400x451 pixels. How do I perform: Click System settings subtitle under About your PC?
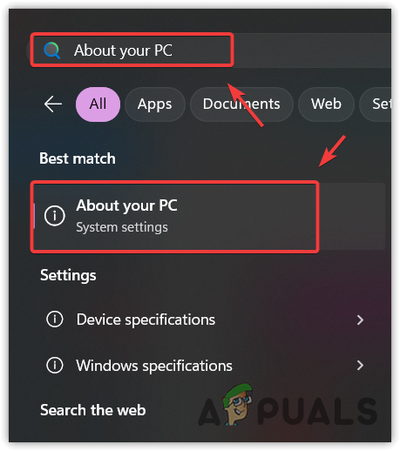click(x=122, y=227)
